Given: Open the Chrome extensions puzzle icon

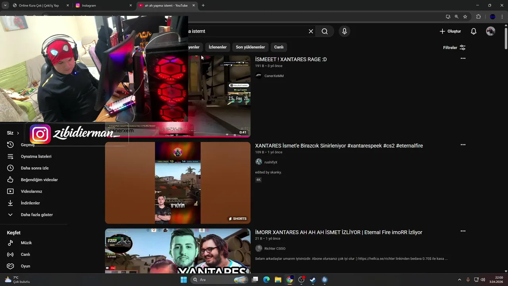Looking at the screenshot, I should tap(478, 17).
